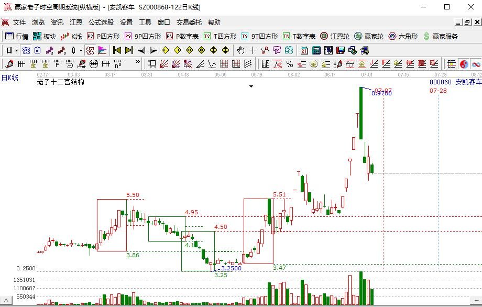This screenshot has width=482, height=307.
Task: Open the P数字表 tool
Action: click(182, 36)
